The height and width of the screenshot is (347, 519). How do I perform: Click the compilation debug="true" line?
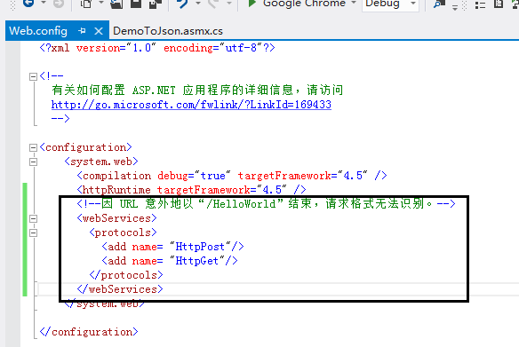[232, 176]
